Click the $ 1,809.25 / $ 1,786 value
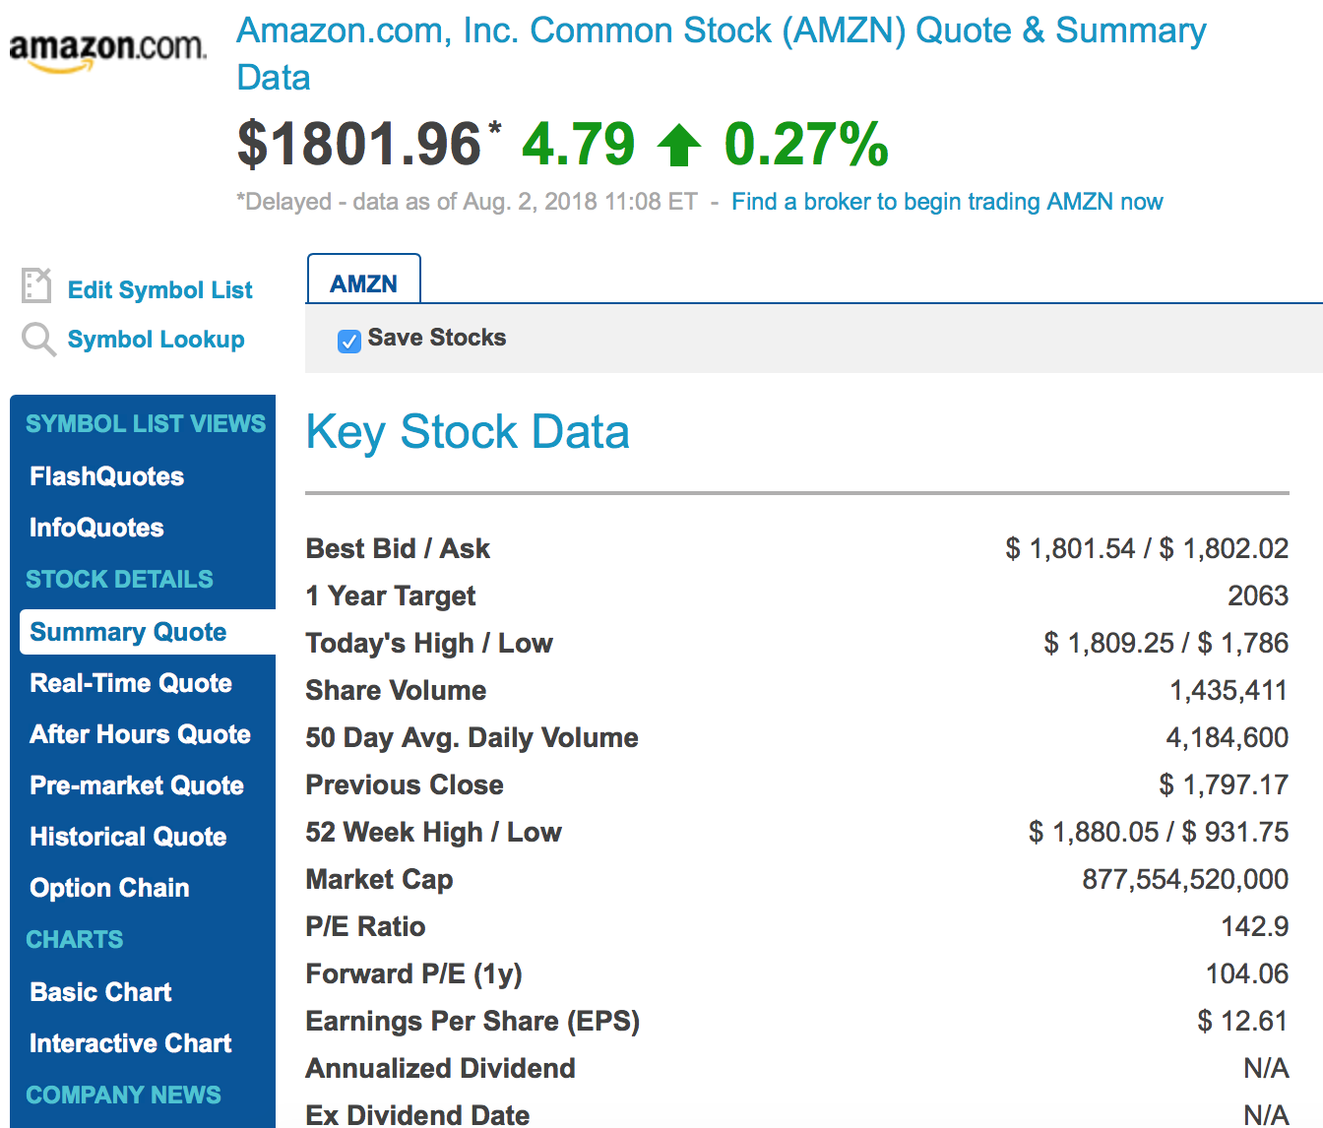 pyautogui.click(x=1166, y=643)
